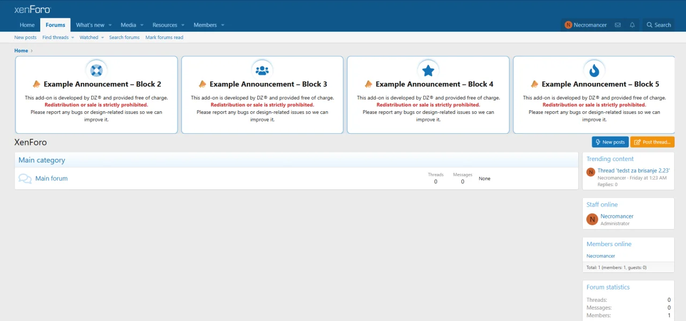Open the Resources tab
The image size is (686, 321).
pyautogui.click(x=165, y=25)
